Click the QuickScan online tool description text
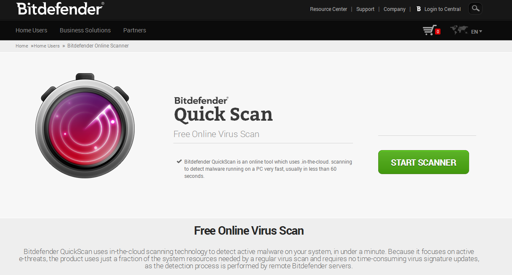This screenshot has width=512, height=275. 268,169
